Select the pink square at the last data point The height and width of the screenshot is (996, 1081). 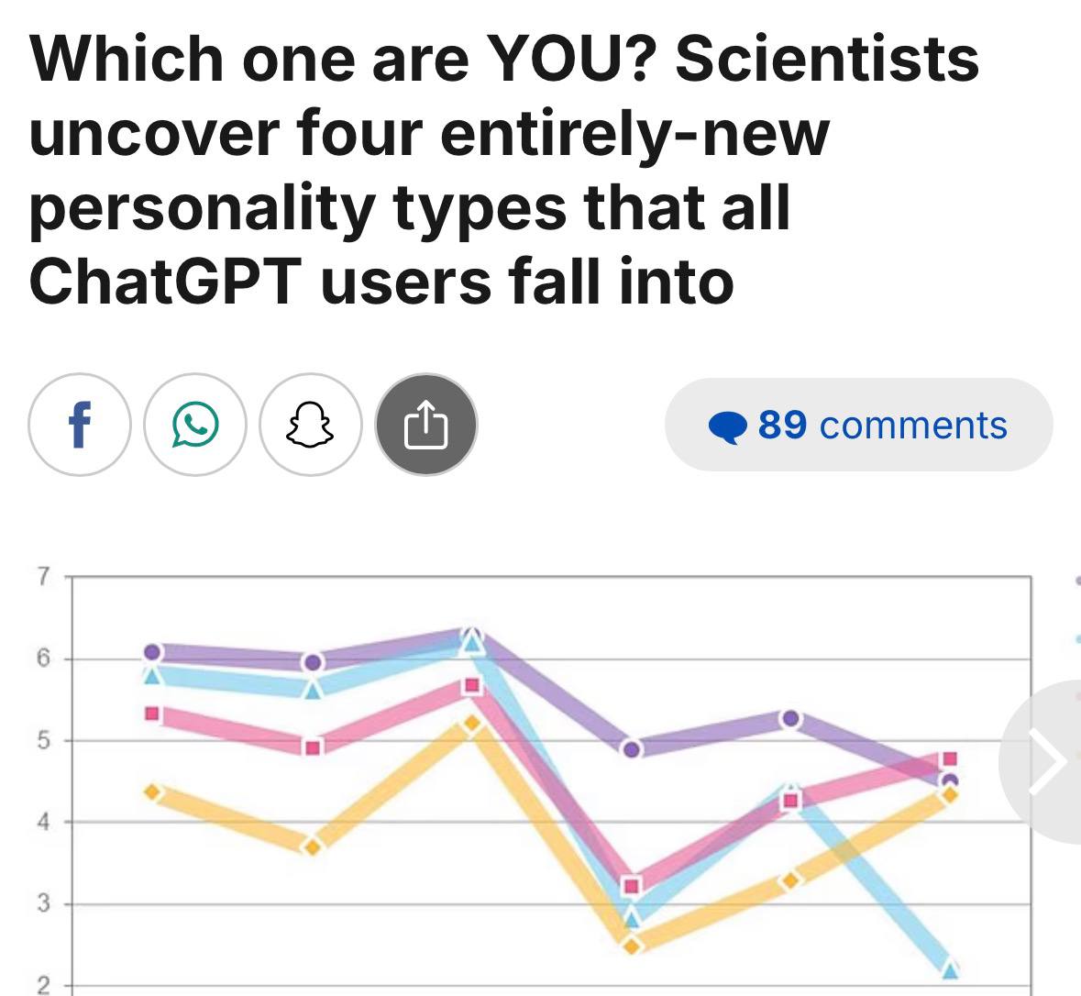click(950, 758)
